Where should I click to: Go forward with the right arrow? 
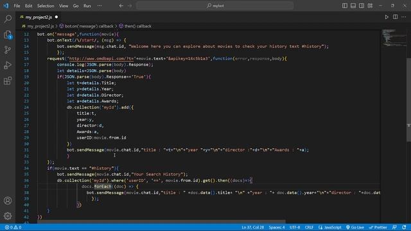(x=130, y=6)
